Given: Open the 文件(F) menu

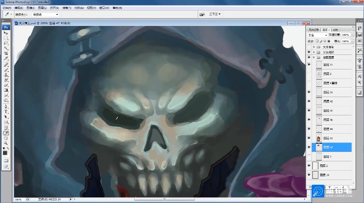Looking at the screenshot, I should pos(7,8).
